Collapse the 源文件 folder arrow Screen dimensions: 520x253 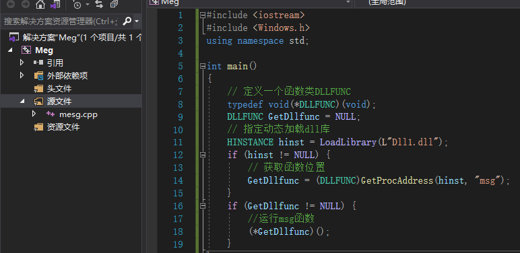click(x=22, y=102)
